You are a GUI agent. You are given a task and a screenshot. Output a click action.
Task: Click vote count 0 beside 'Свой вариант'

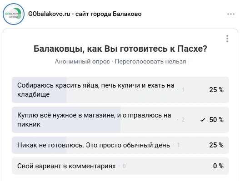click(x=124, y=166)
